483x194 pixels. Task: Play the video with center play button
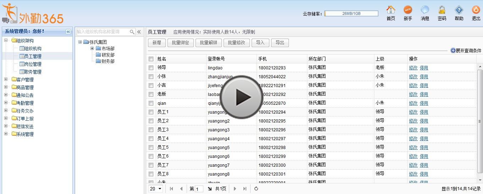[241, 97]
